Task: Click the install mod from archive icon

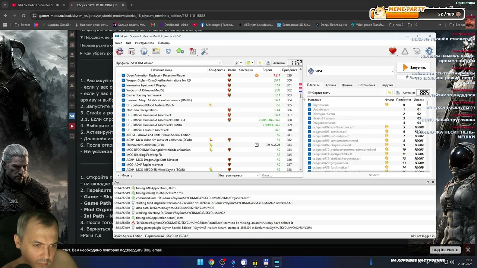Action: pyautogui.click(x=132, y=51)
